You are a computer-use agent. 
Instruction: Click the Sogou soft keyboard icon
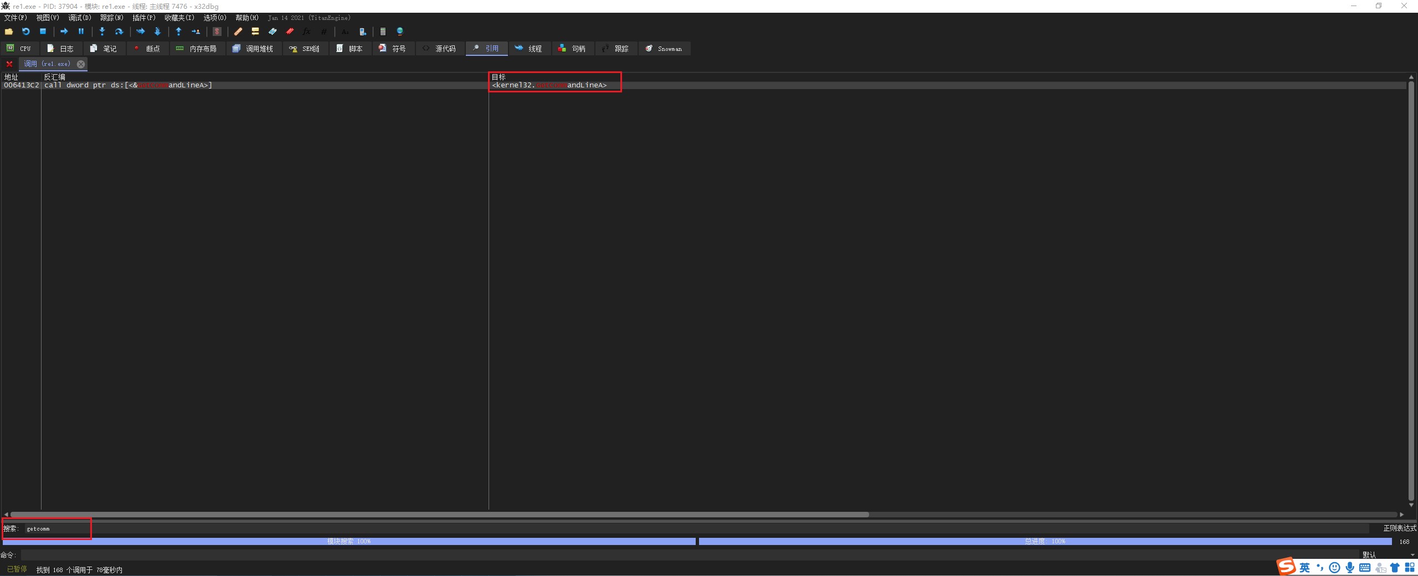[1365, 568]
